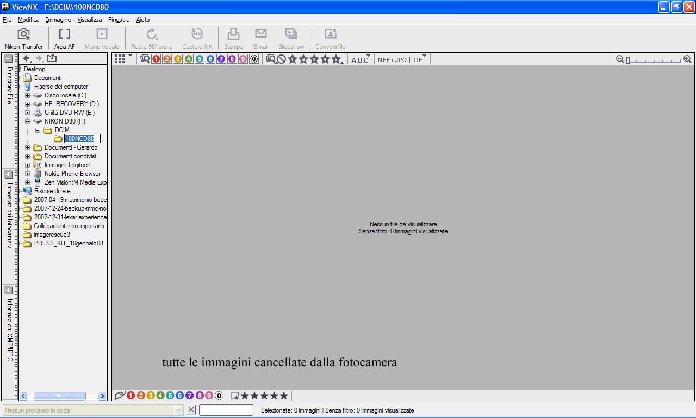Click the E-mail toolbar icon
This screenshot has height=418, width=696.
pos(261,39)
